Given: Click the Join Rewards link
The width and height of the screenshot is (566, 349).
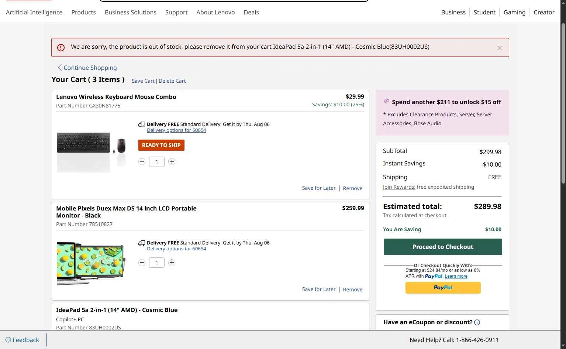Looking at the screenshot, I should [x=399, y=187].
